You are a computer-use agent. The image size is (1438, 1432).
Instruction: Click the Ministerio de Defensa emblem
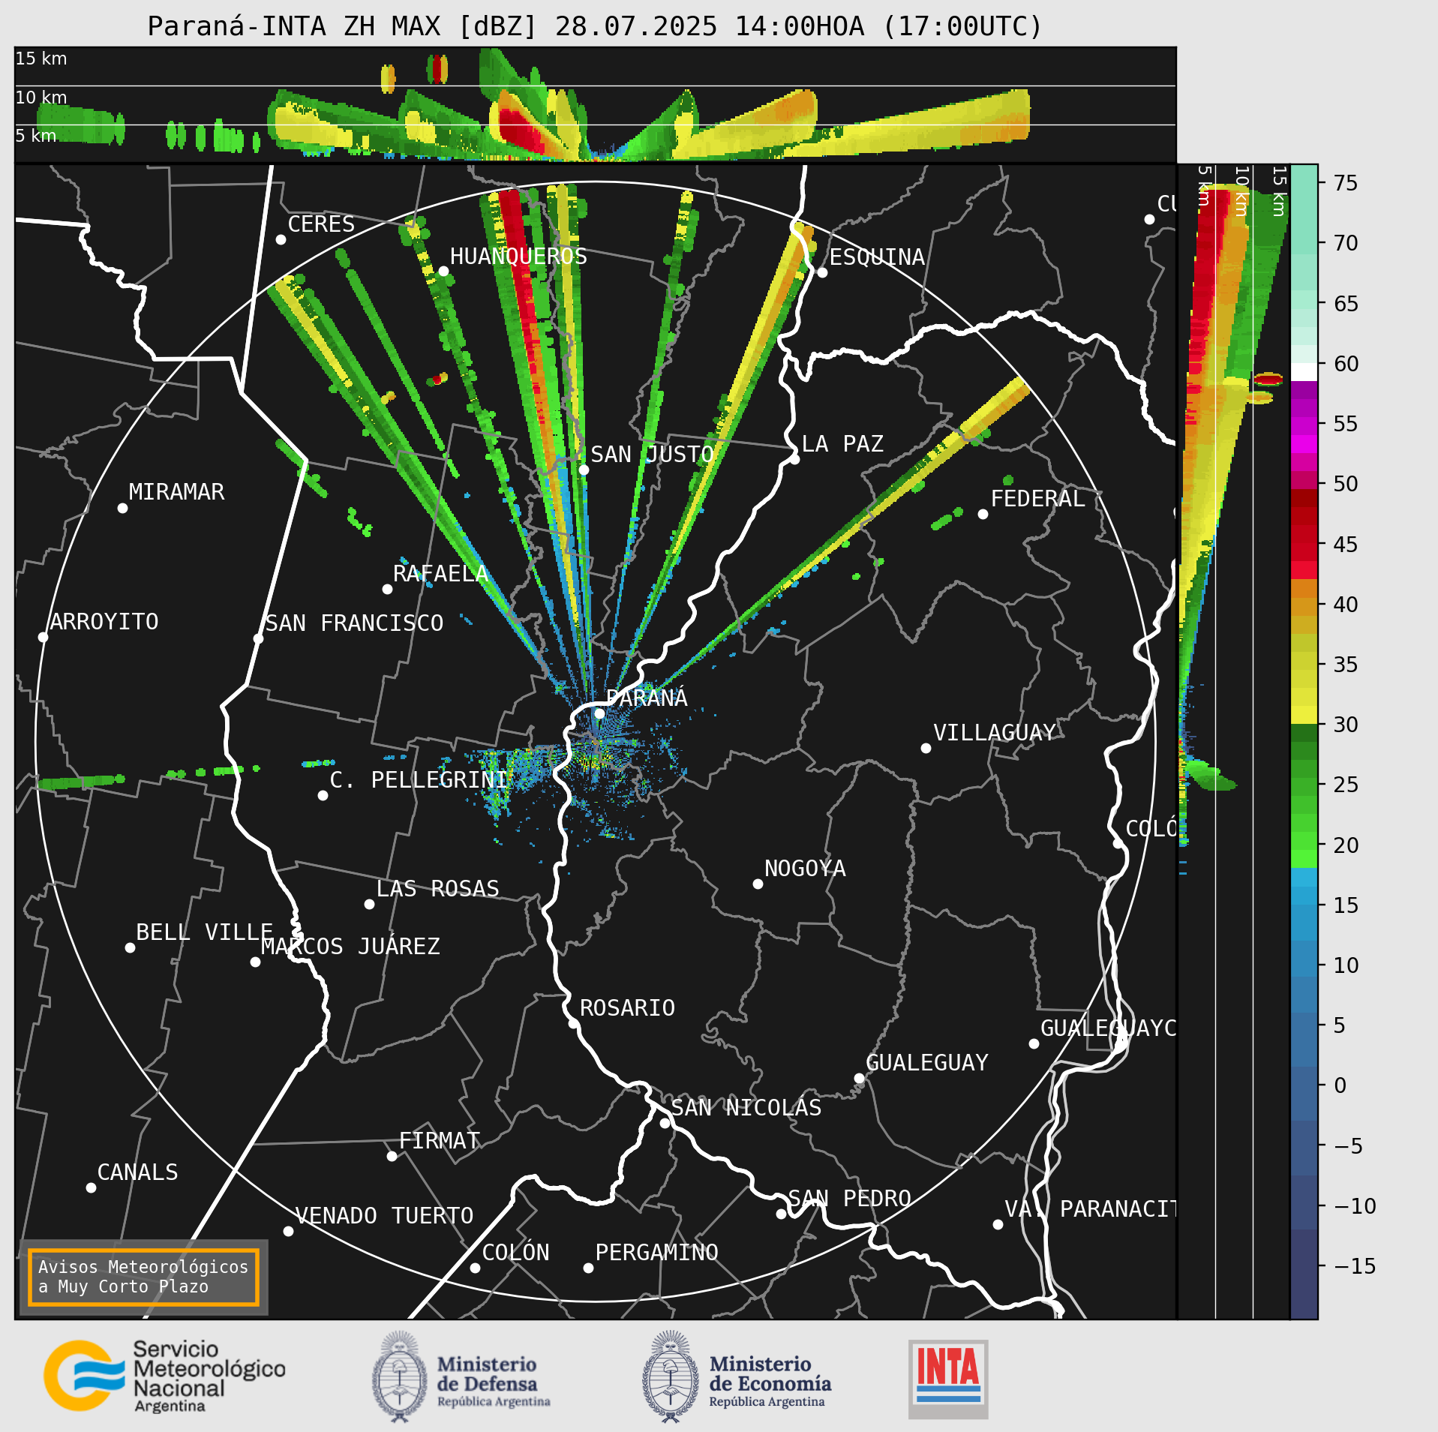399,1376
